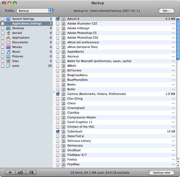
Task: Enable the Adobe Illustrator CS2 checkbox
Action: click(x=58, y=24)
